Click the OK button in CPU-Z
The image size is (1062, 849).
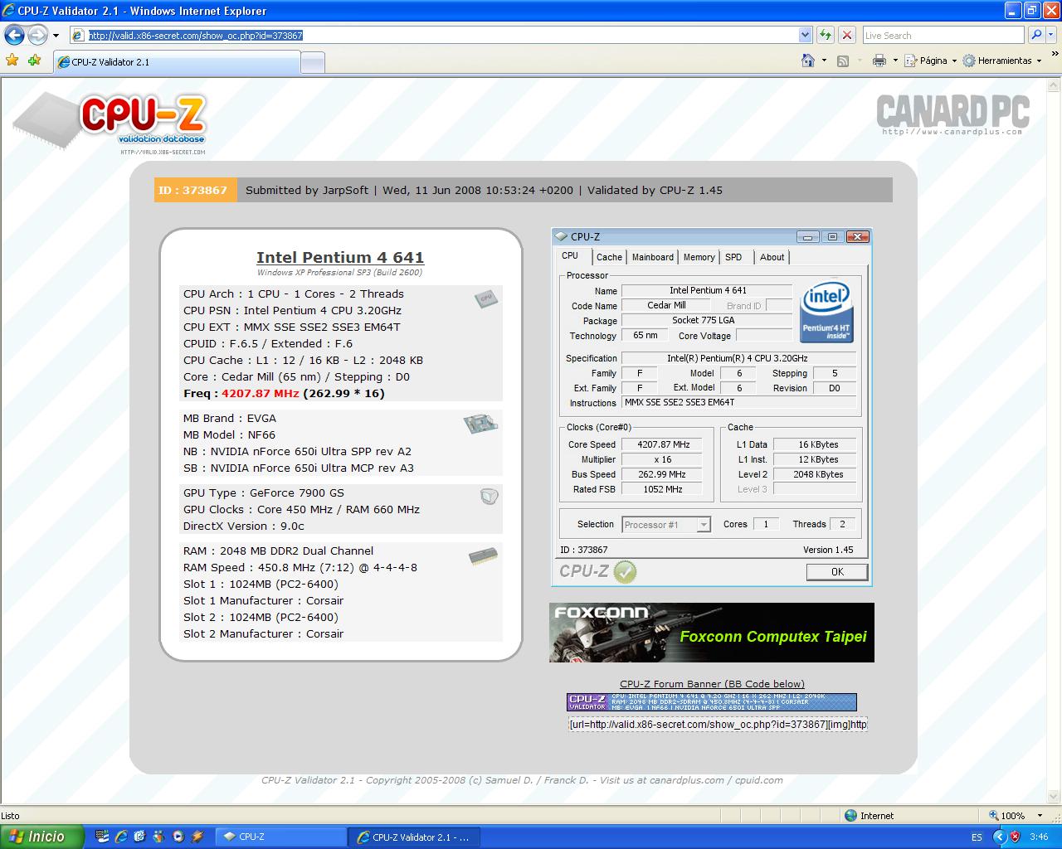click(x=837, y=572)
